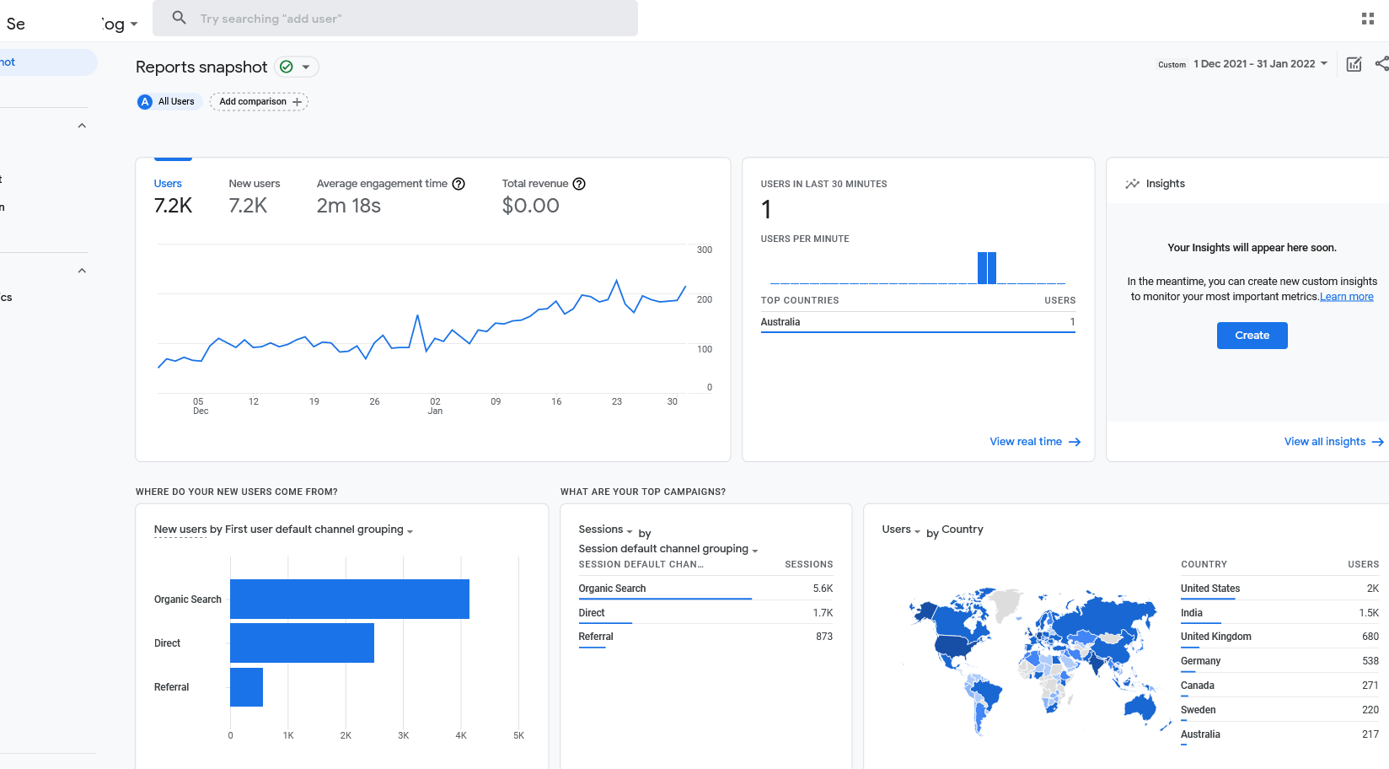Open the customize report icon
1389x769 pixels.
coord(1354,64)
